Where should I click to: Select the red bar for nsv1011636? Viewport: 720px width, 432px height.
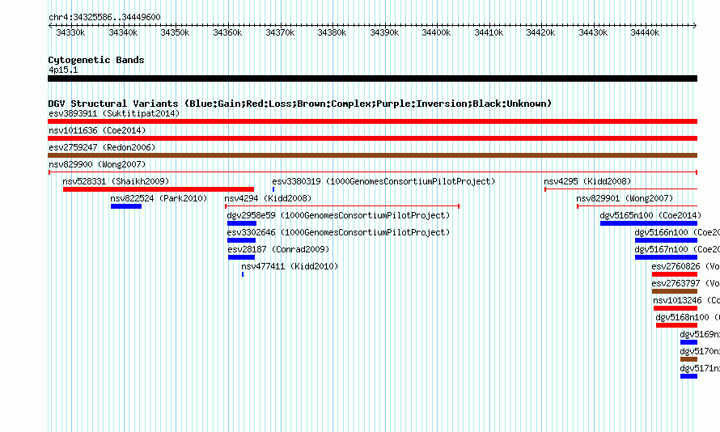pyautogui.click(x=372, y=138)
